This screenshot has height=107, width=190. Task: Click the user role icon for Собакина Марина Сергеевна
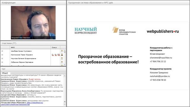62,62
